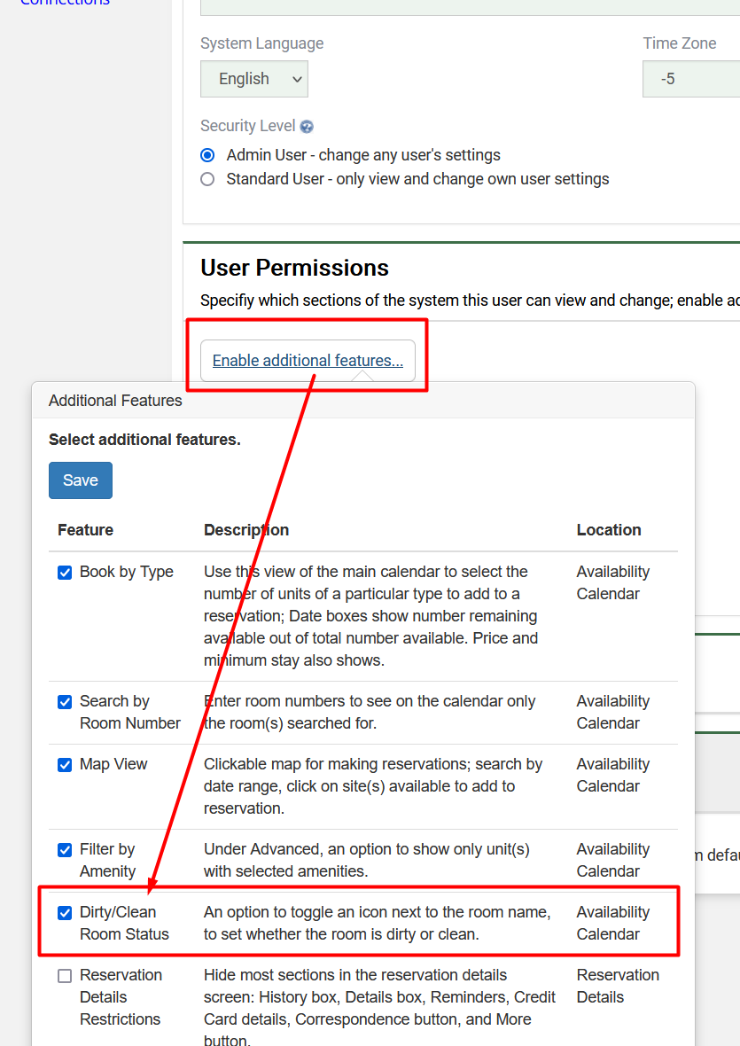Viewport: 740px width, 1046px height.
Task: Uncheck the Book by Type checkbox
Action: click(65, 573)
